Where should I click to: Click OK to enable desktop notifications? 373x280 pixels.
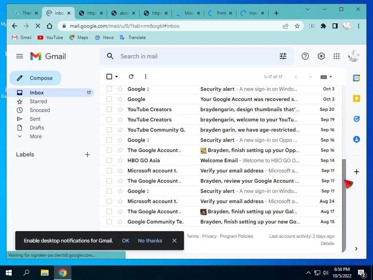(x=125, y=241)
